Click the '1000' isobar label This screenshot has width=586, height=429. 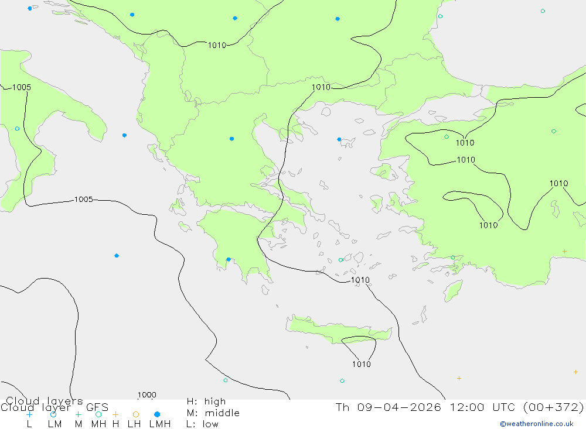(x=147, y=394)
